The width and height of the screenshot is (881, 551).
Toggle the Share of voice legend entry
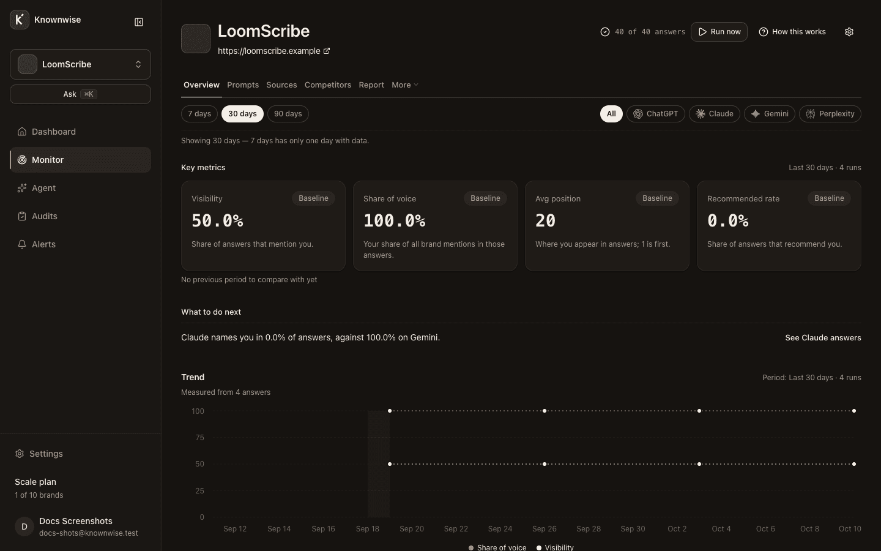pyautogui.click(x=497, y=547)
